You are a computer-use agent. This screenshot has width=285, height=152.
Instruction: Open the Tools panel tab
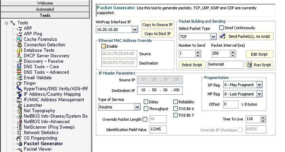click(45, 15)
